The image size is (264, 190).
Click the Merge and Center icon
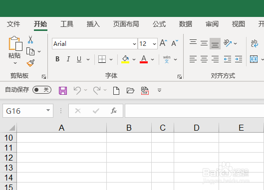click(254, 59)
